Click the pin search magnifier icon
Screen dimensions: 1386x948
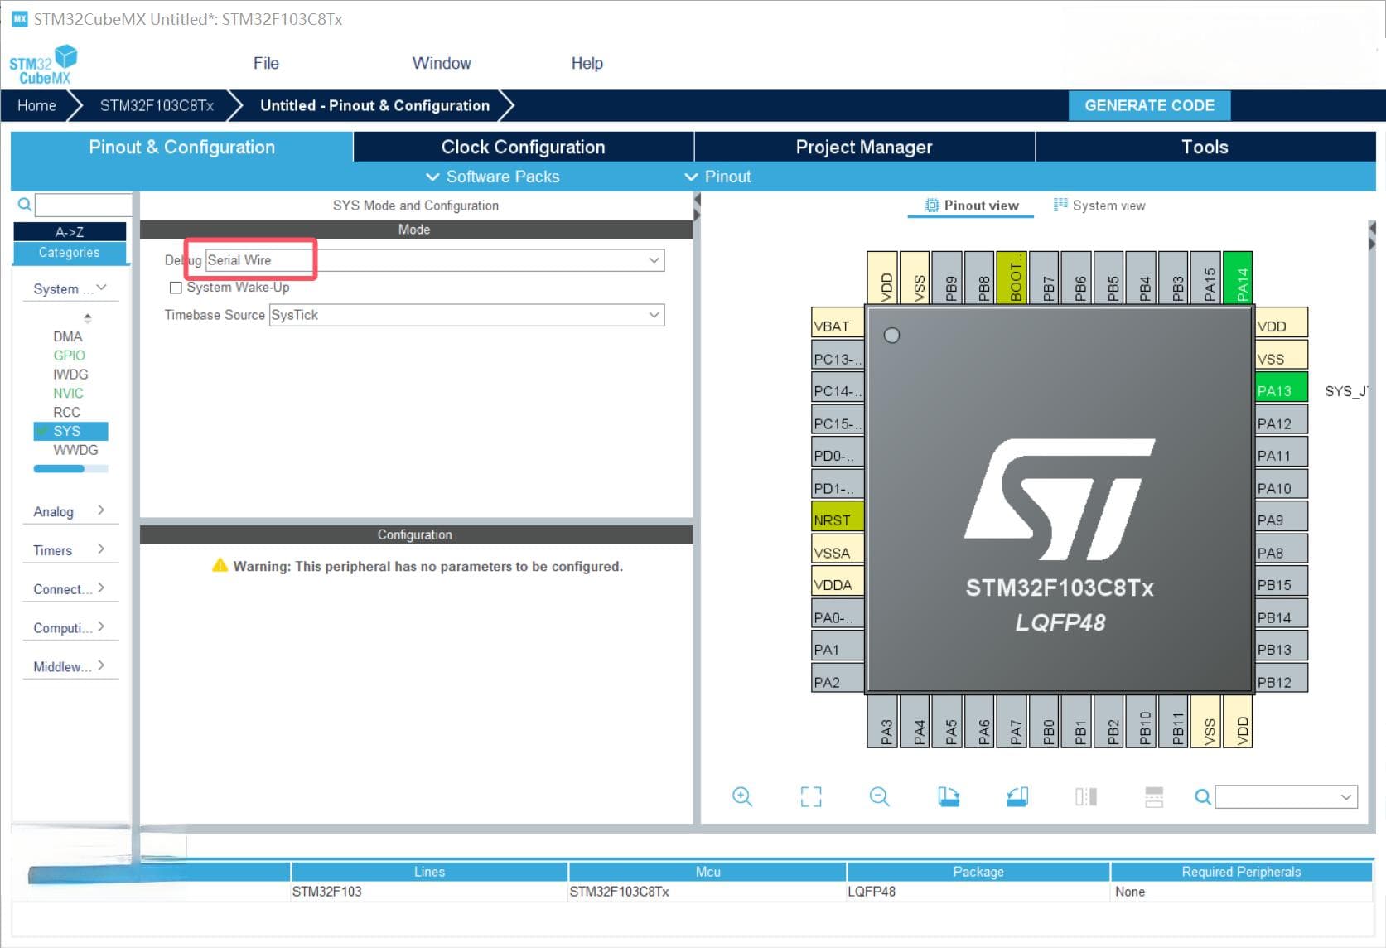click(x=1203, y=797)
